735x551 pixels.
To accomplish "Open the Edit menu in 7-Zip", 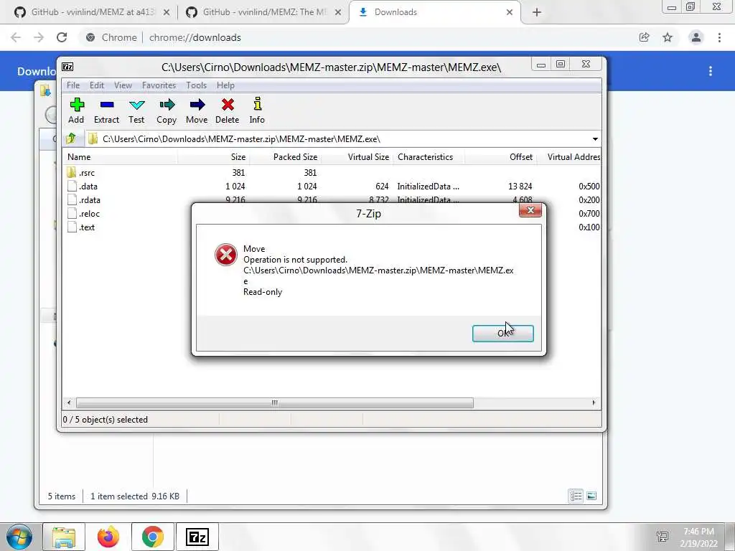I will (x=97, y=85).
